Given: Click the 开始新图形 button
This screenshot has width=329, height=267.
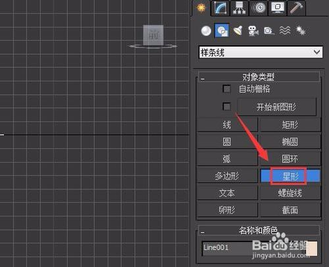Looking at the screenshot, I should [x=276, y=107].
